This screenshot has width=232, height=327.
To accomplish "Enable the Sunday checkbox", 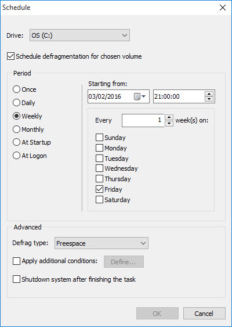I will coord(99,138).
